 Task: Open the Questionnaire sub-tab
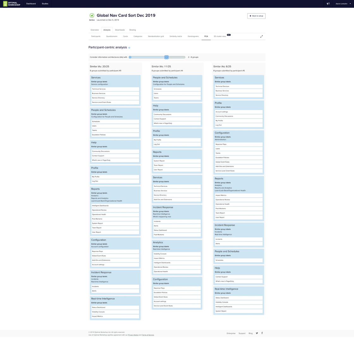pyautogui.click(x=112, y=36)
